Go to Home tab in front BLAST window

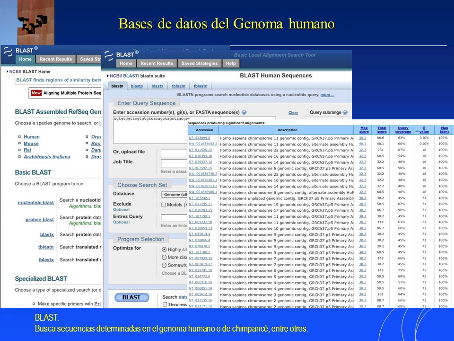126,63
